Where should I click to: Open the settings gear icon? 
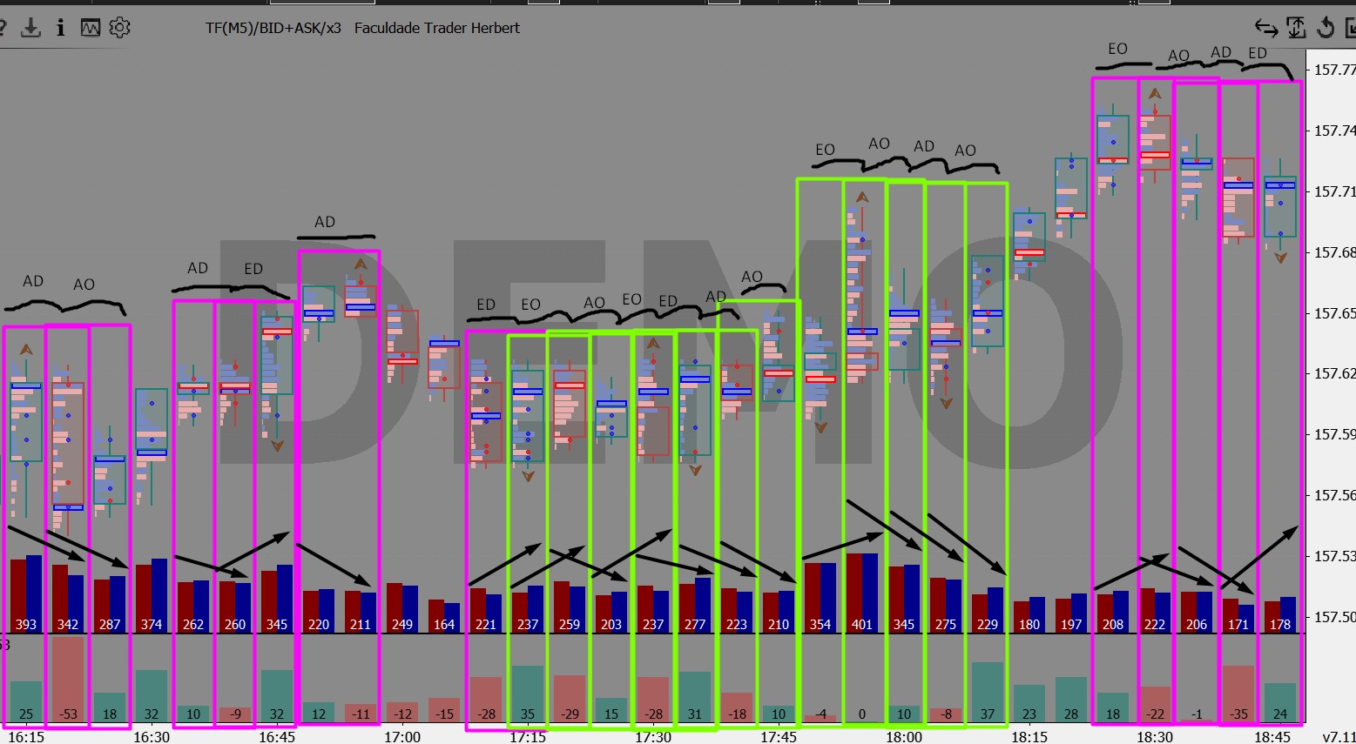pos(120,28)
